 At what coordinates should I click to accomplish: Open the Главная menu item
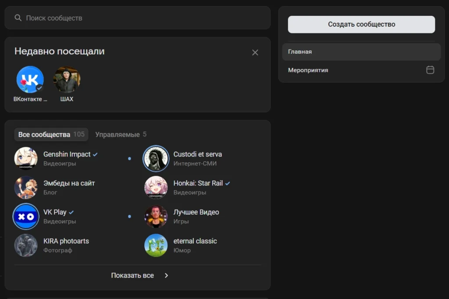tap(361, 52)
